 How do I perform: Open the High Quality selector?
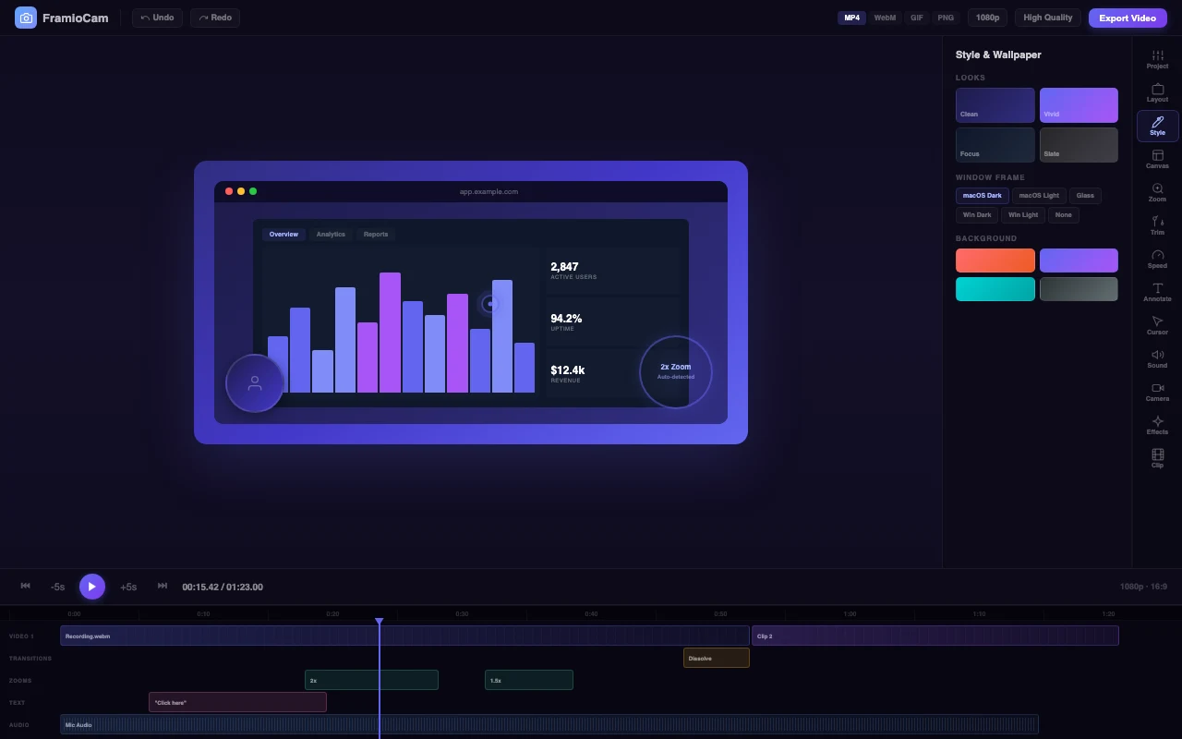[x=1047, y=18]
